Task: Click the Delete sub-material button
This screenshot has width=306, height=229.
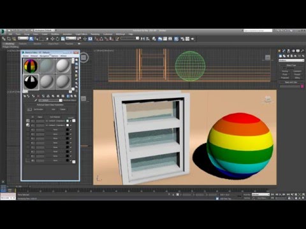Action: point(63,109)
